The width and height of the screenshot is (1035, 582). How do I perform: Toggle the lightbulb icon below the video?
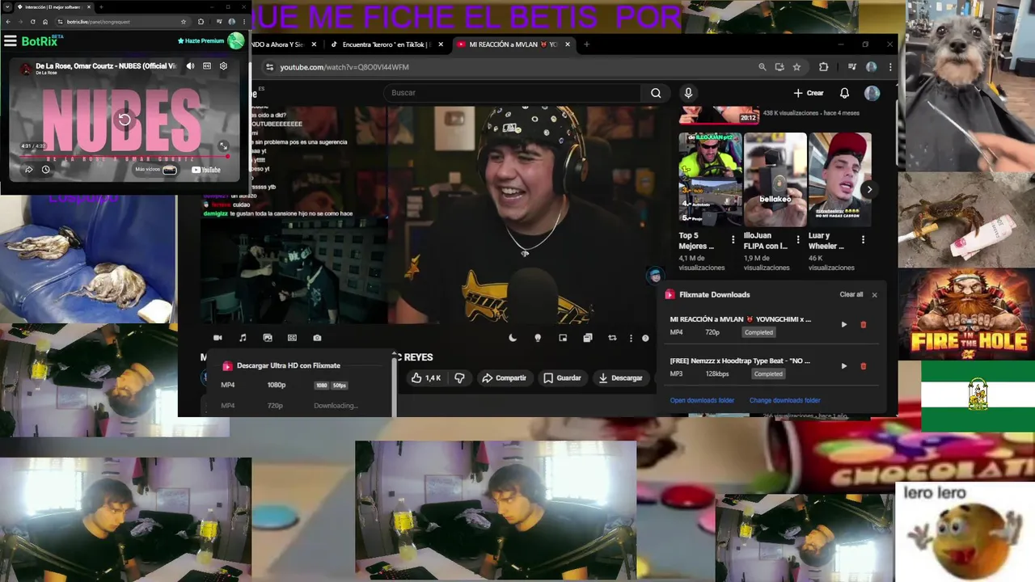coord(538,338)
